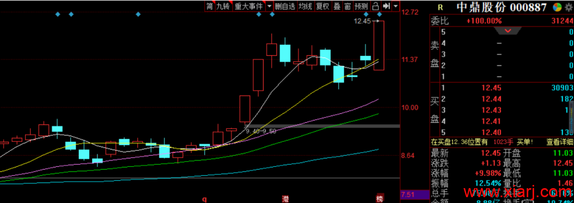Expand the dropdown after 重大事件
This screenshot has height=203, width=574.
(269, 6)
